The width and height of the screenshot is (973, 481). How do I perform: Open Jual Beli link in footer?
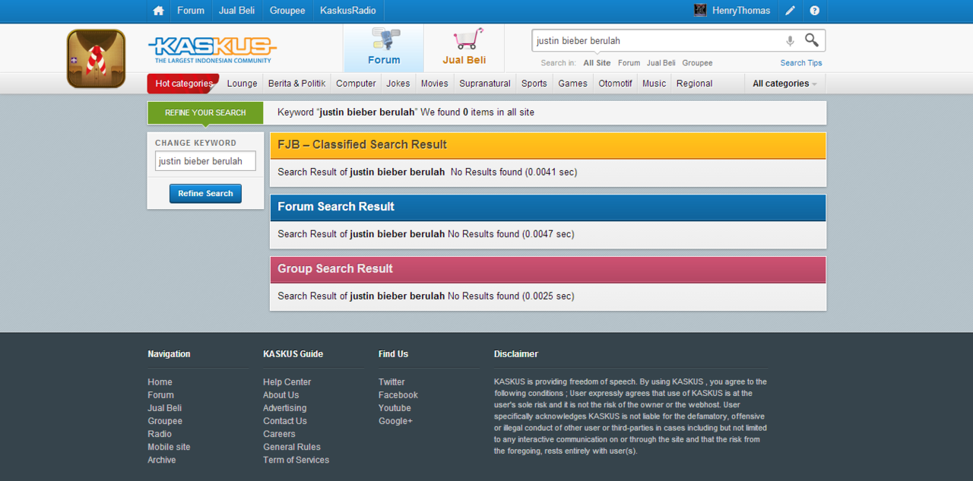(164, 408)
